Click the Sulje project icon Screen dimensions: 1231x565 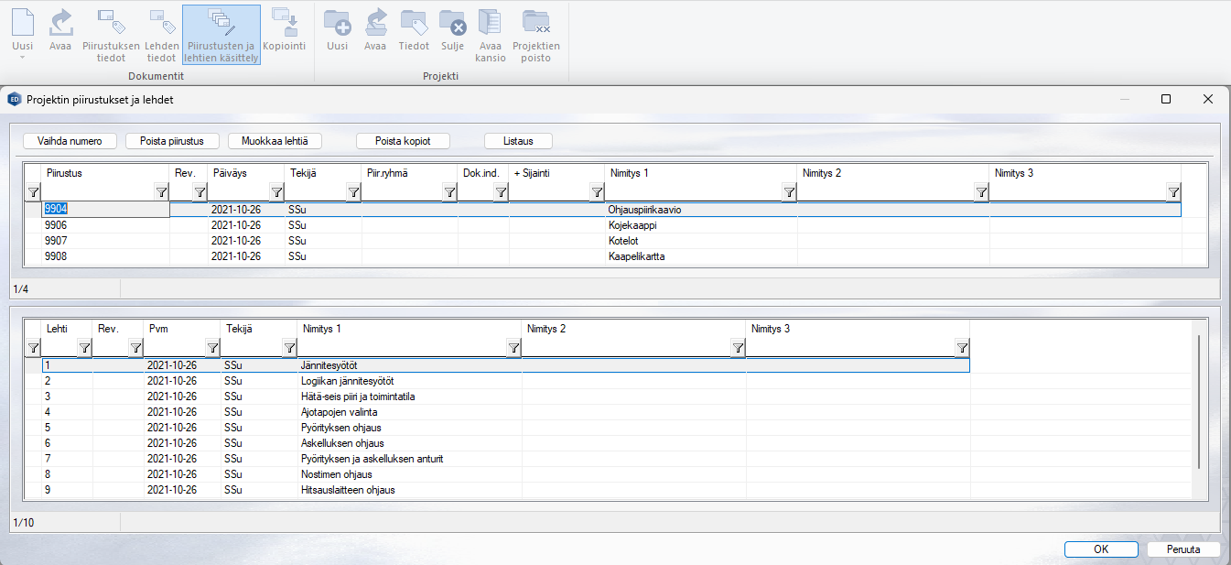pos(452,22)
